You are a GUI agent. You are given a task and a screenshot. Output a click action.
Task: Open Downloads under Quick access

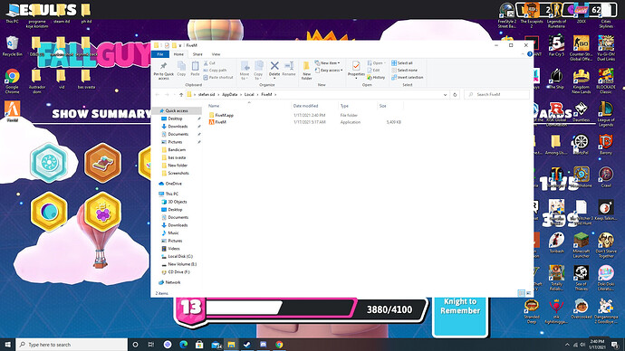[178, 126]
